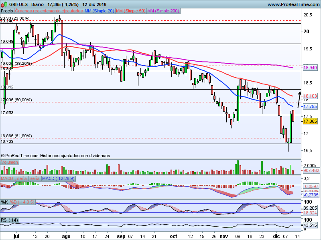
Task: Click the 'nov' month label on time axis
Action: 223,236
